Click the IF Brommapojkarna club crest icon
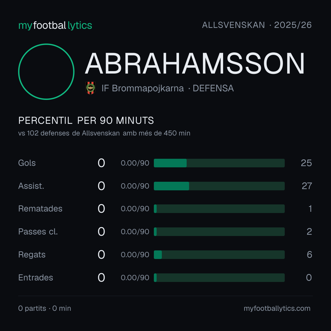 click(x=90, y=88)
